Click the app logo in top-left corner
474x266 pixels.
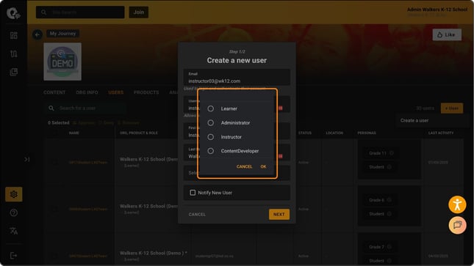(13, 13)
